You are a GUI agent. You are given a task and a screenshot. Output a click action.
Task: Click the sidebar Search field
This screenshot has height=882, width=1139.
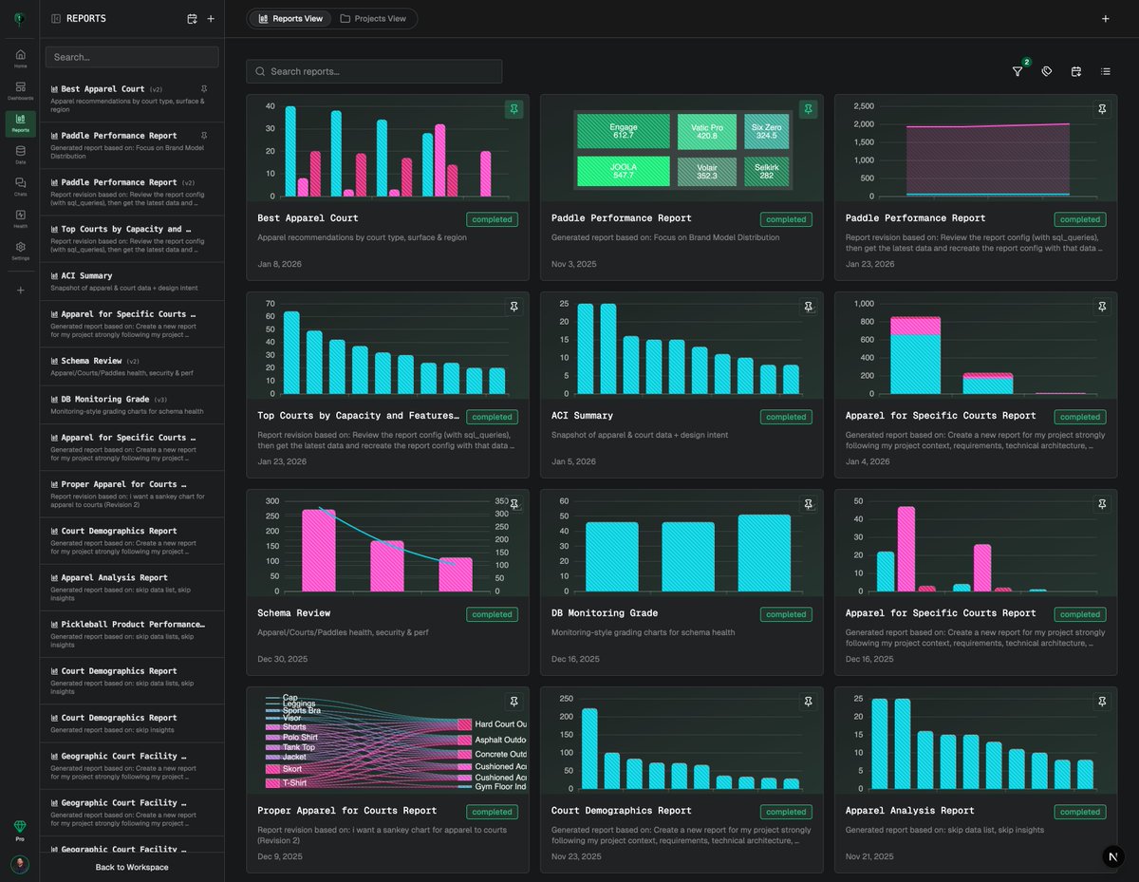[132, 57]
